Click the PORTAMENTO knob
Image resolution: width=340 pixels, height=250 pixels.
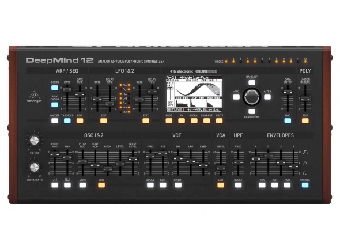34,167
